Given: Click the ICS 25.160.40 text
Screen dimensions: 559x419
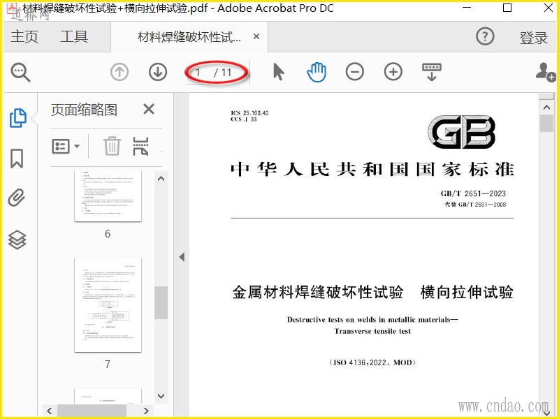Looking at the screenshot, I should 249,113.
